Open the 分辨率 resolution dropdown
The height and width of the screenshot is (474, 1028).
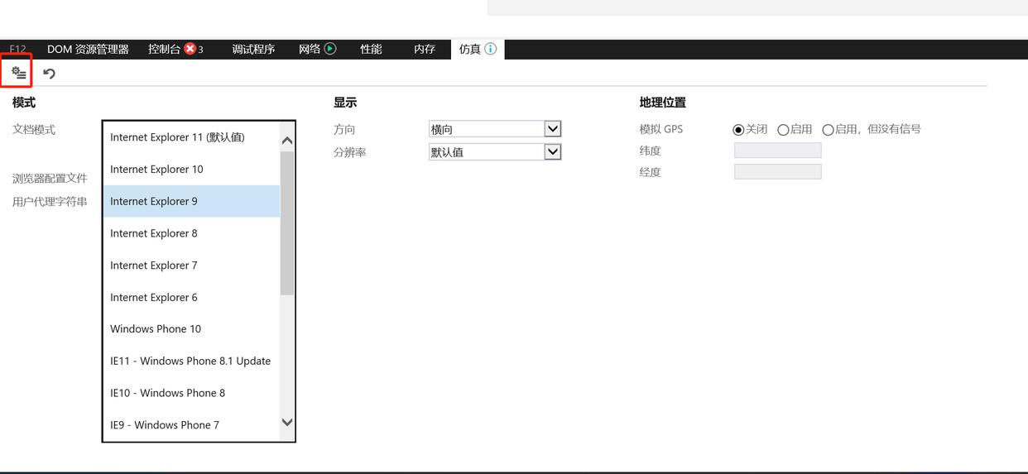495,152
